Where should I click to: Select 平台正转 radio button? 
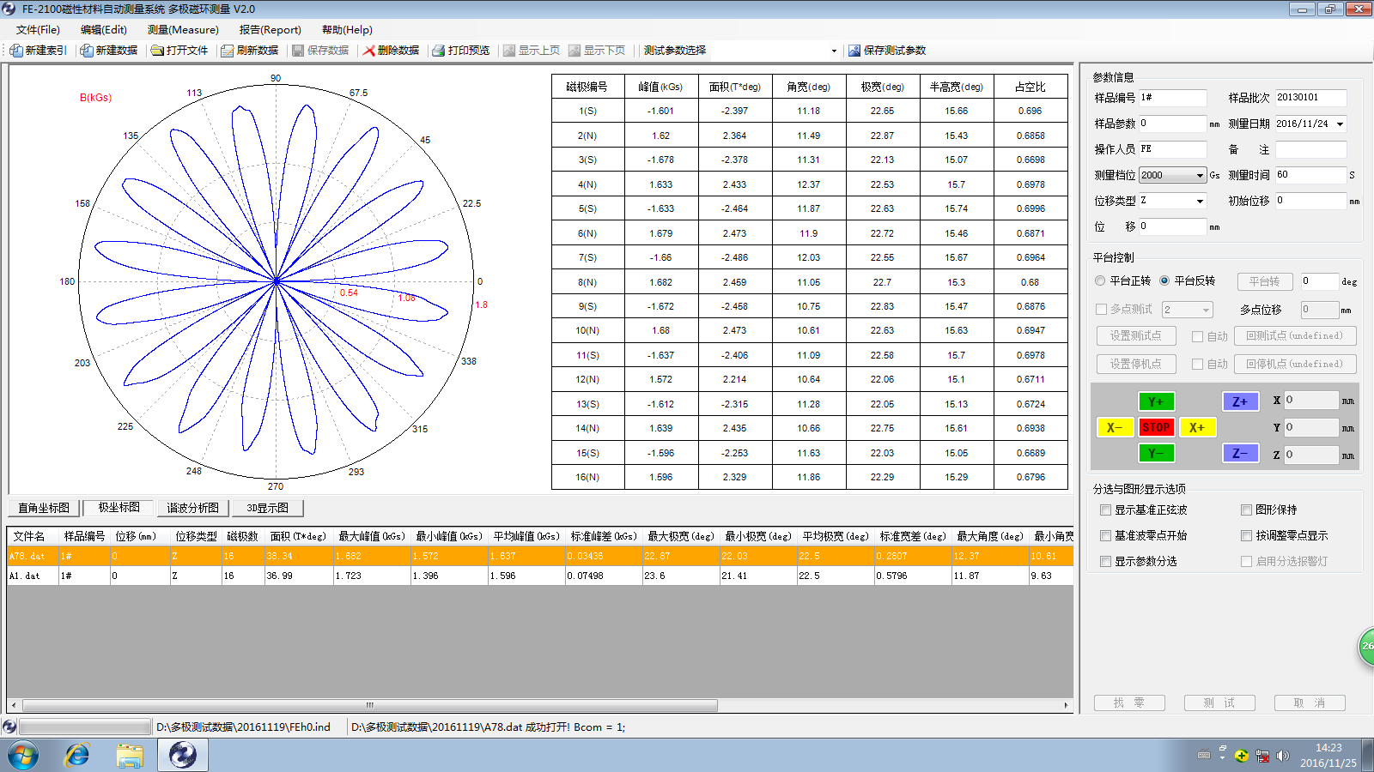[x=1100, y=280]
